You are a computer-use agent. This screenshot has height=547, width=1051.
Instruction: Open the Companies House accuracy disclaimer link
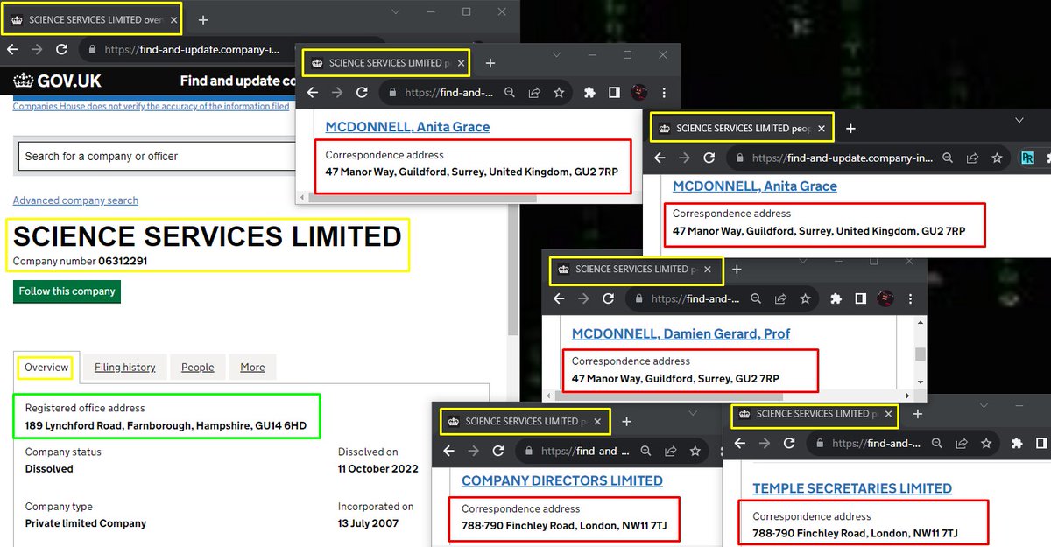151,106
